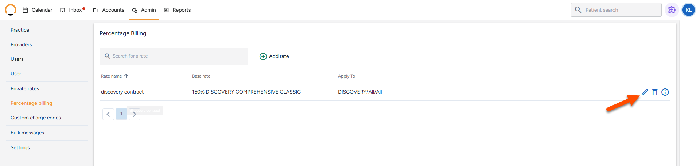The height and width of the screenshot is (166, 700).
Task: Focus the Search for a rate field
Action: tap(174, 56)
